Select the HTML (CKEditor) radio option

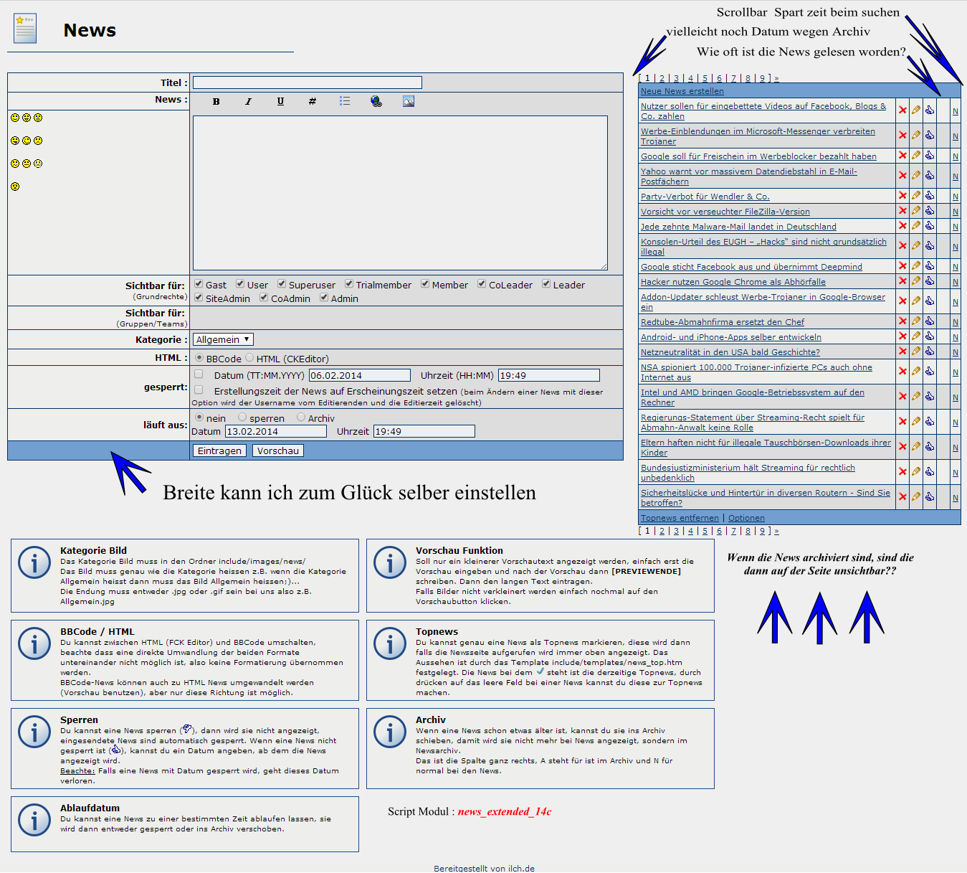(x=249, y=358)
